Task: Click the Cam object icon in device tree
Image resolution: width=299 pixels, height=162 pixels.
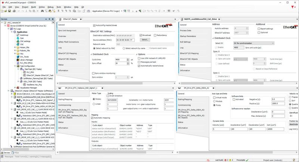Action: click(x=18, y=38)
